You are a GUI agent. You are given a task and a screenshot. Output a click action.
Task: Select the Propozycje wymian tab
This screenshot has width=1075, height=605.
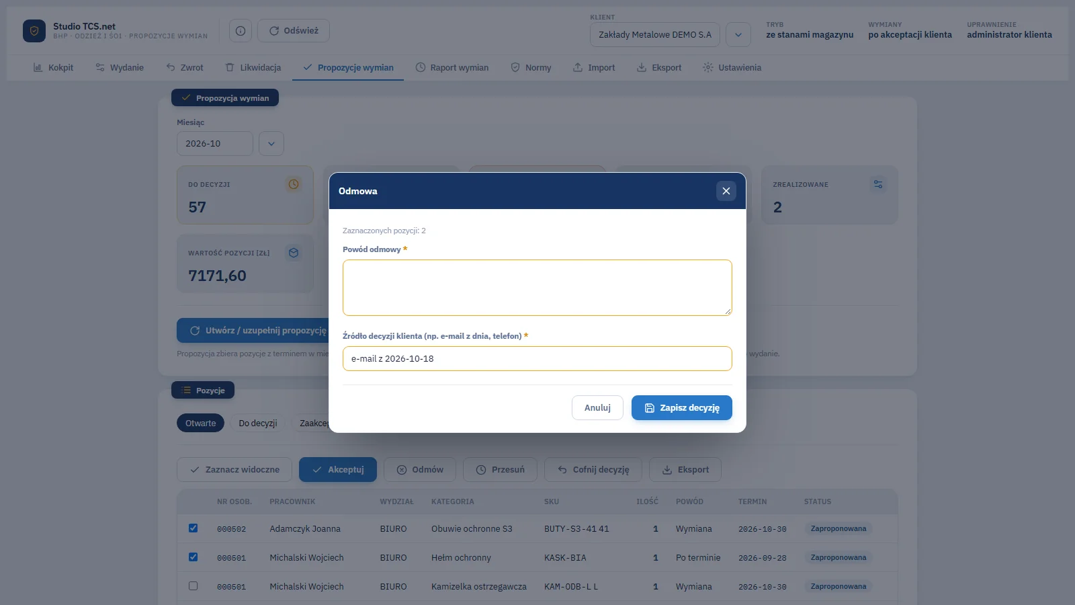pos(348,68)
